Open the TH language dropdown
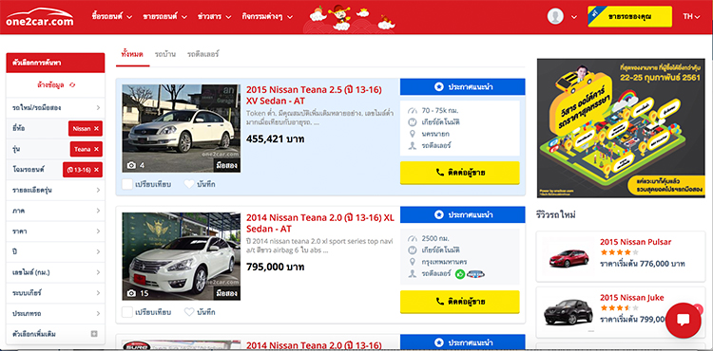The width and height of the screenshot is (713, 351). pos(691,16)
